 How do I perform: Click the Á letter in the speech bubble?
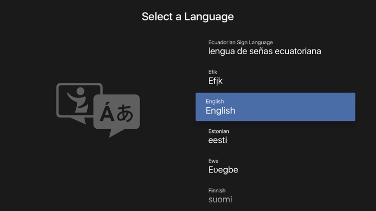pyautogui.click(x=107, y=113)
